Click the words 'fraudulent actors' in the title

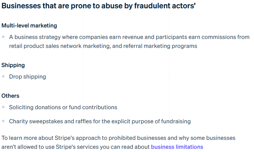(165, 6)
